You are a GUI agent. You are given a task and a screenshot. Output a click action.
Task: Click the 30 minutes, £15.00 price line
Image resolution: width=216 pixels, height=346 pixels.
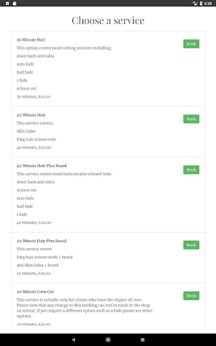coord(33,96)
